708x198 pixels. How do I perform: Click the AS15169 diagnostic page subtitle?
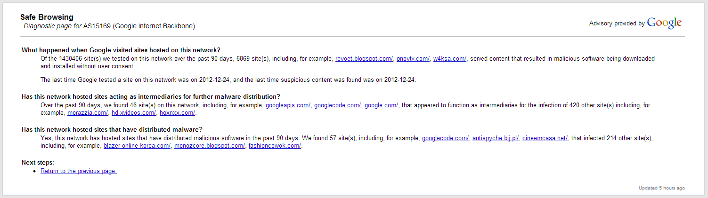[x=109, y=26]
